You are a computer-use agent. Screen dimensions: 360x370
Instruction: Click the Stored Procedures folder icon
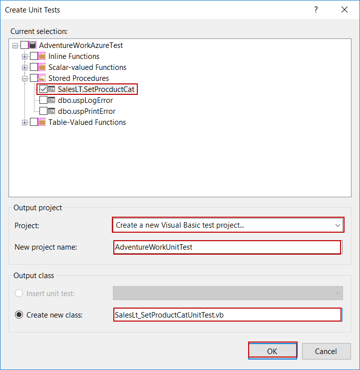coord(42,78)
